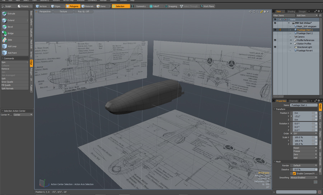Collapse the PBY Oct 19.lxo scene tree
The width and height of the screenshot is (323, 195).
[x=289, y=23]
